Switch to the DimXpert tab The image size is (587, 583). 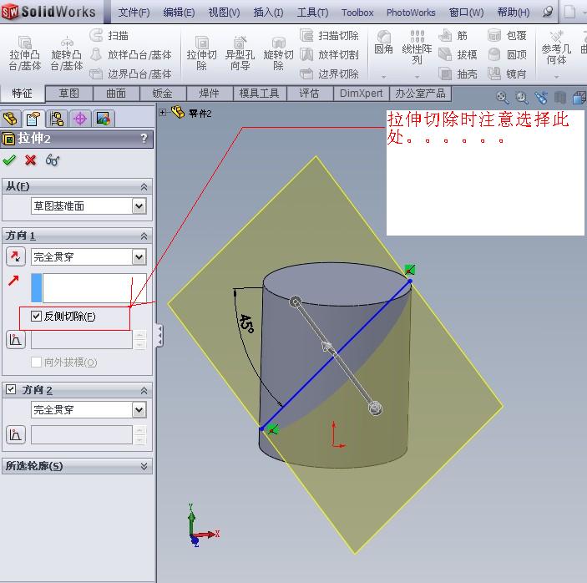pyautogui.click(x=362, y=94)
